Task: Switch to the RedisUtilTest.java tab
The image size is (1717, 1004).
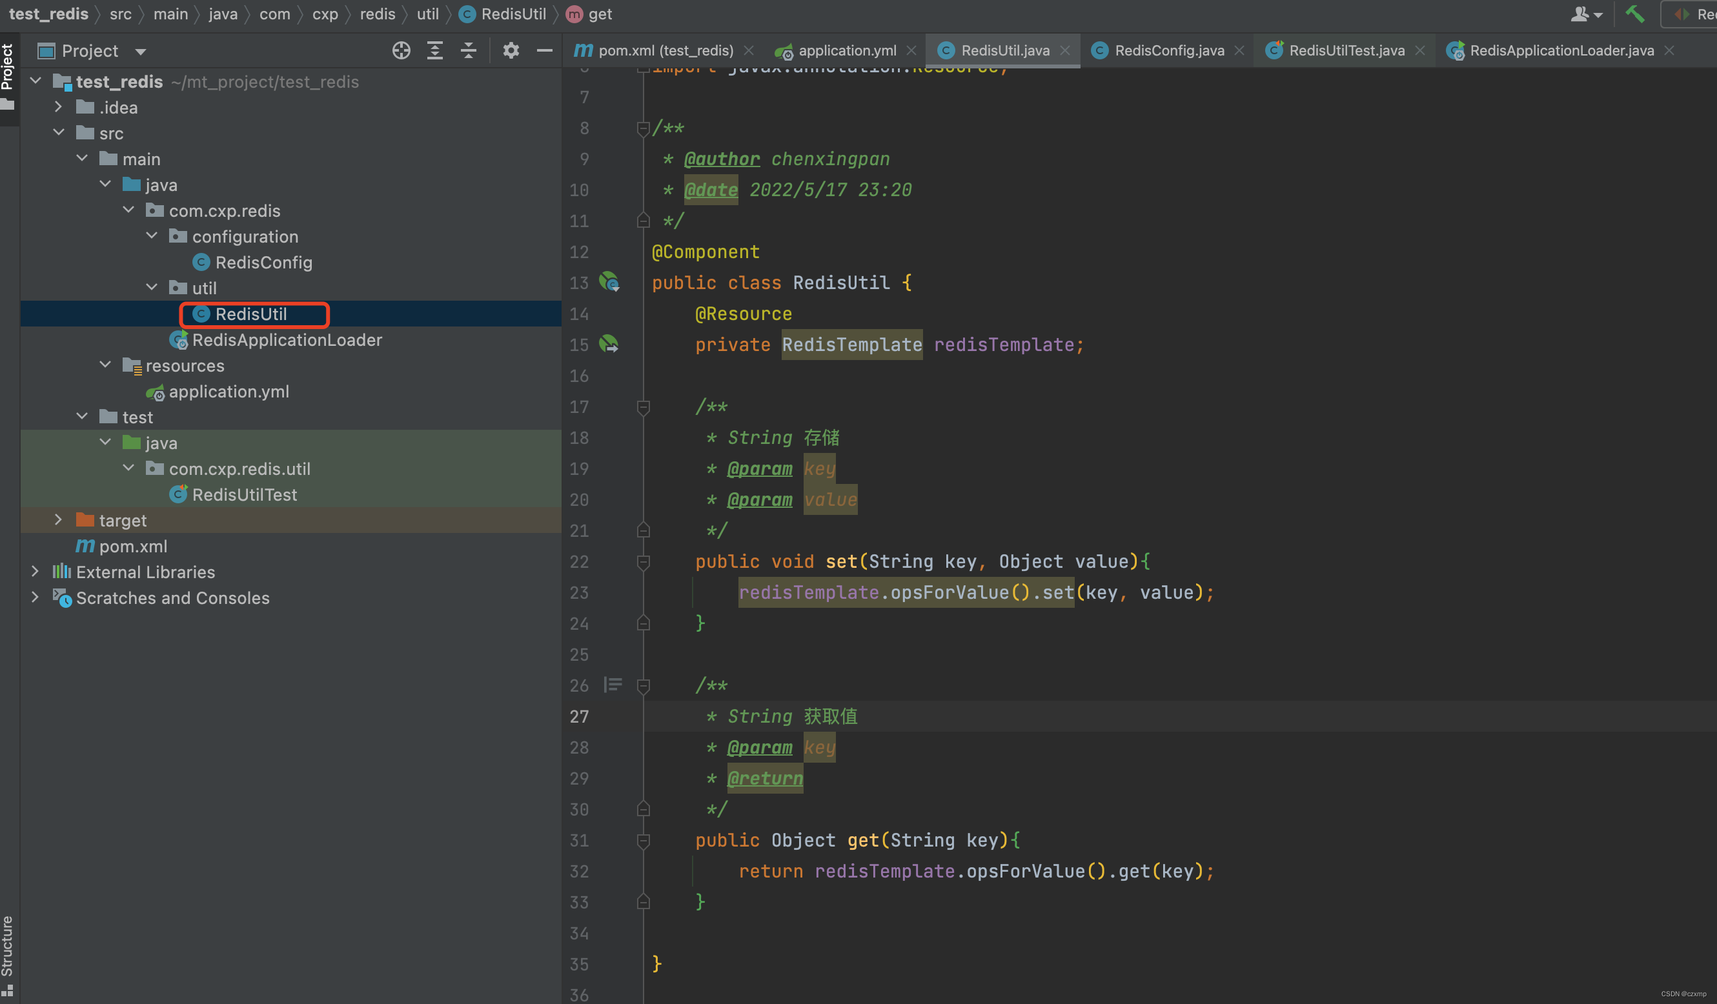Action: [1346, 50]
